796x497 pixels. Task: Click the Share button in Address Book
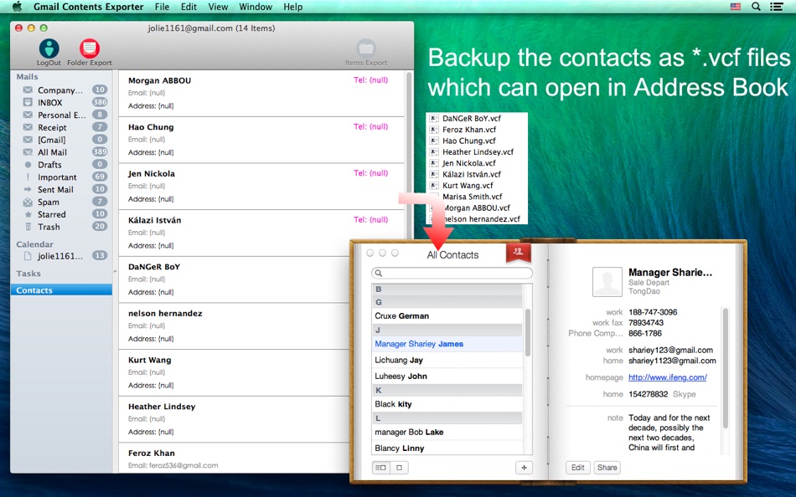607,468
